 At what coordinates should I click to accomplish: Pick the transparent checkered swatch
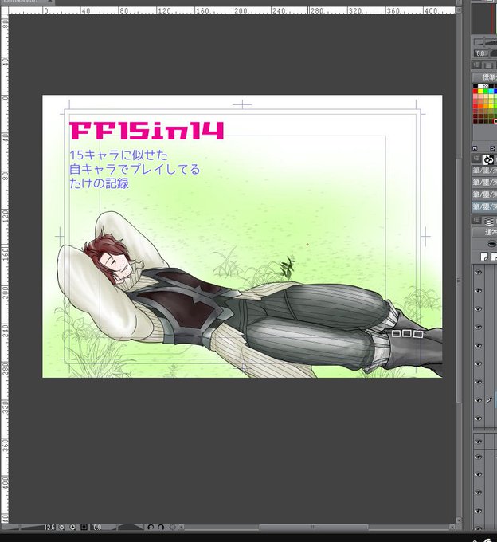(x=486, y=86)
